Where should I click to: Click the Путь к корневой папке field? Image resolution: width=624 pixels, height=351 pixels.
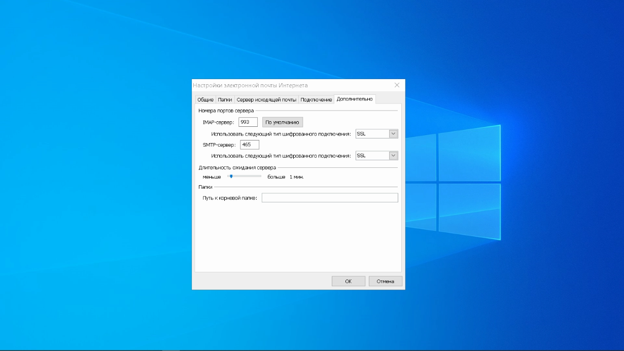click(x=330, y=198)
